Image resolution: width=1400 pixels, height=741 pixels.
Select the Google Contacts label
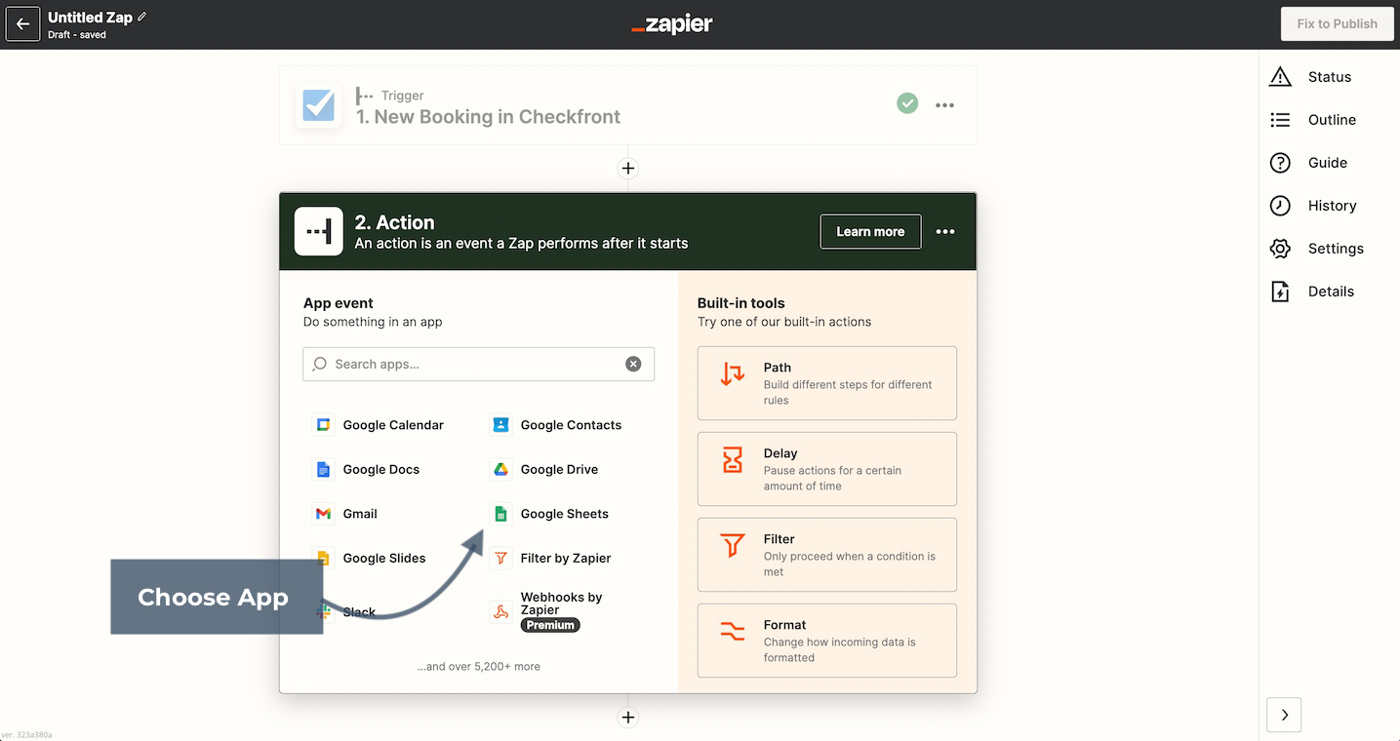tap(571, 425)
